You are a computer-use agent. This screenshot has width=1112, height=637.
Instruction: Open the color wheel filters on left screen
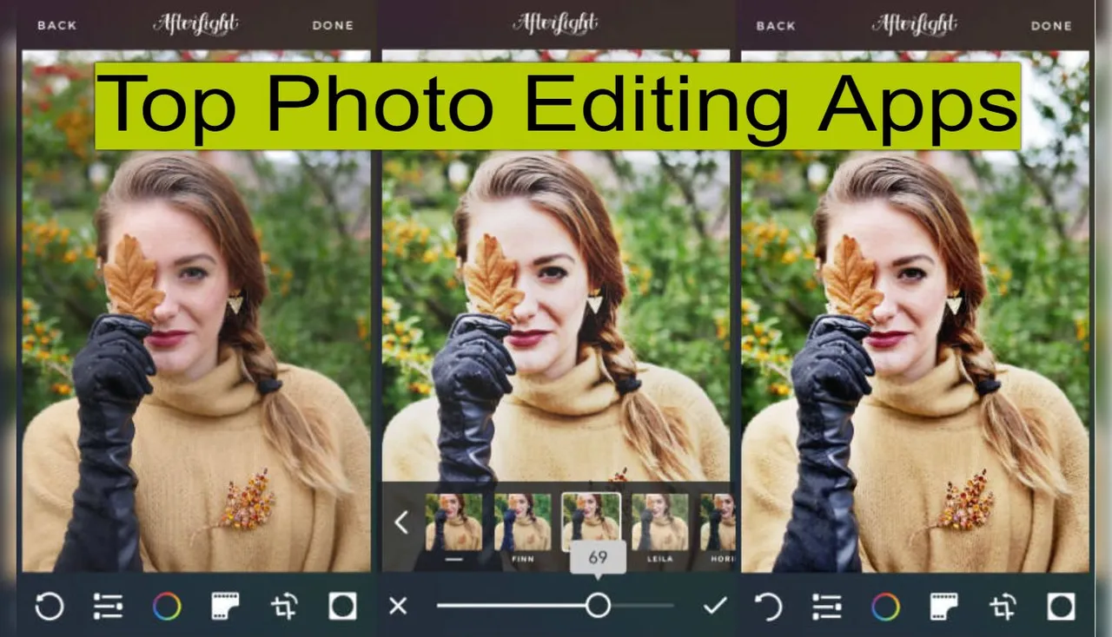167,606
